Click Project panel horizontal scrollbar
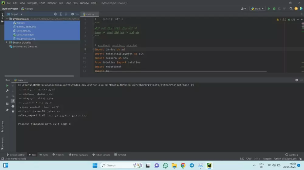This screenshot has height=170, width=304. pyautogui.click(x=39, y=76)
